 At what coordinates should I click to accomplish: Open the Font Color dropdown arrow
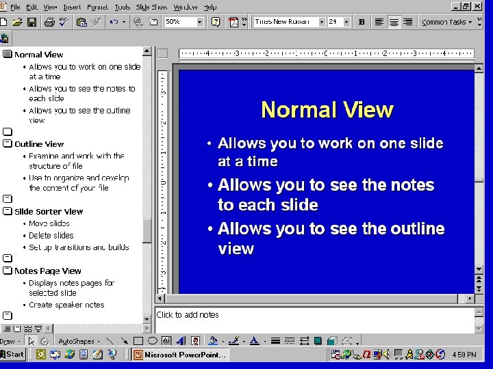tap(265, 342)
